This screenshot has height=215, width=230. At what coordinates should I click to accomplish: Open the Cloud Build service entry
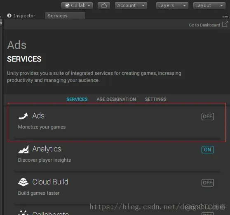tap(117, 188)
